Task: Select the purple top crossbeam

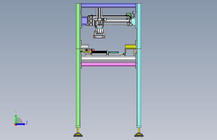Action: pyautogui.click(x=108, y=5)
